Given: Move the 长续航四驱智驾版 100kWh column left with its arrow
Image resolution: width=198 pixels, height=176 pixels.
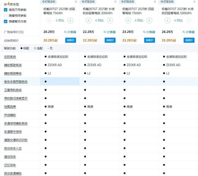Looking at the screenshot, I should click(x=168, y=20).
